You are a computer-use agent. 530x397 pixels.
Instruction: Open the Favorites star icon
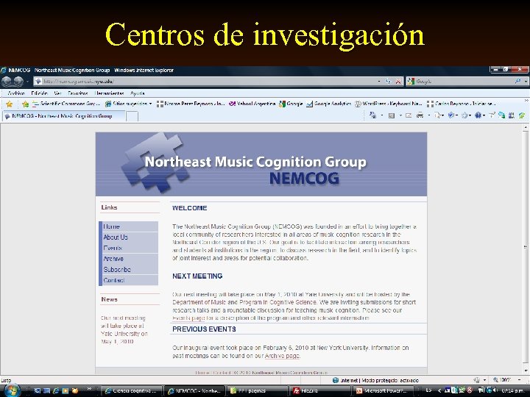(9, 104)
